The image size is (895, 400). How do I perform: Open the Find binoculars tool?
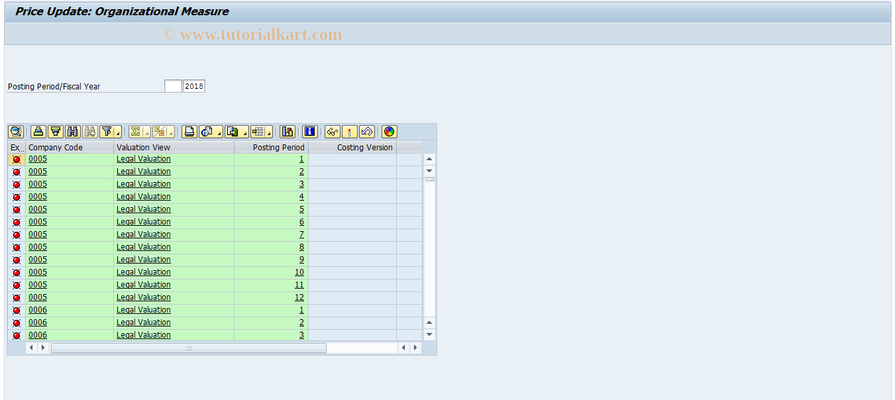[73, 132]
